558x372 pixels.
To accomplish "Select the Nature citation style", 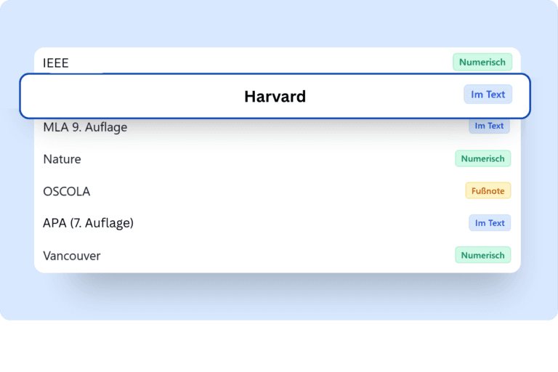I will click(62, 159).
